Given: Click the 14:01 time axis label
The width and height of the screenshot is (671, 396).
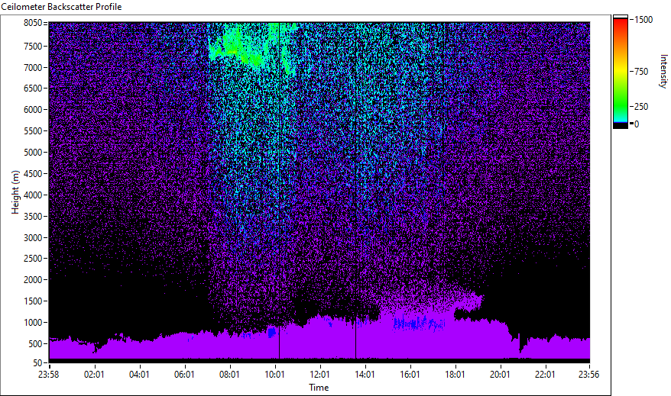Looking at the screenshot, I should [365, 375].
